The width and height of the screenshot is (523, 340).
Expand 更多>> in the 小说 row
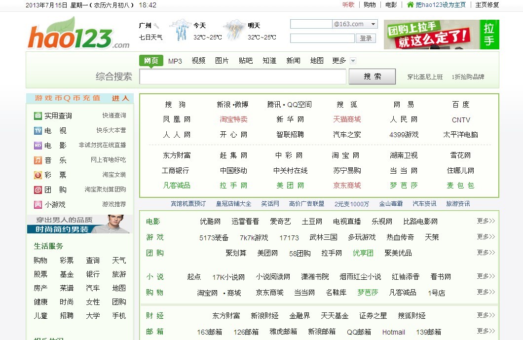tap(486, 276)
